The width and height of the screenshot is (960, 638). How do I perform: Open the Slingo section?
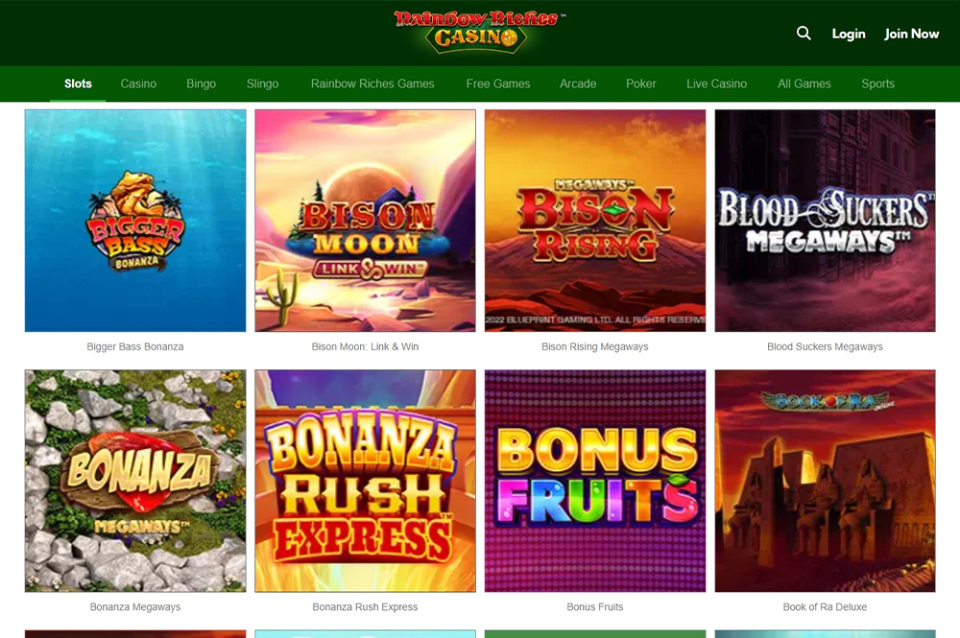[x=262, y=83]
